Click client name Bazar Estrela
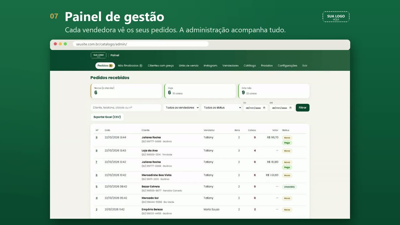This screenshot has width=400, height=225. (151, 187)
